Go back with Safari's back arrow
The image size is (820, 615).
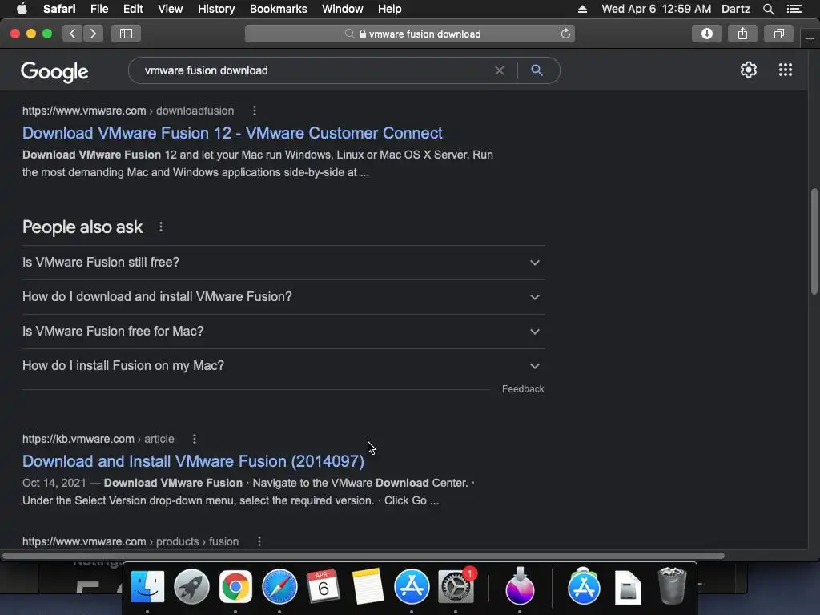pos(73,34)
